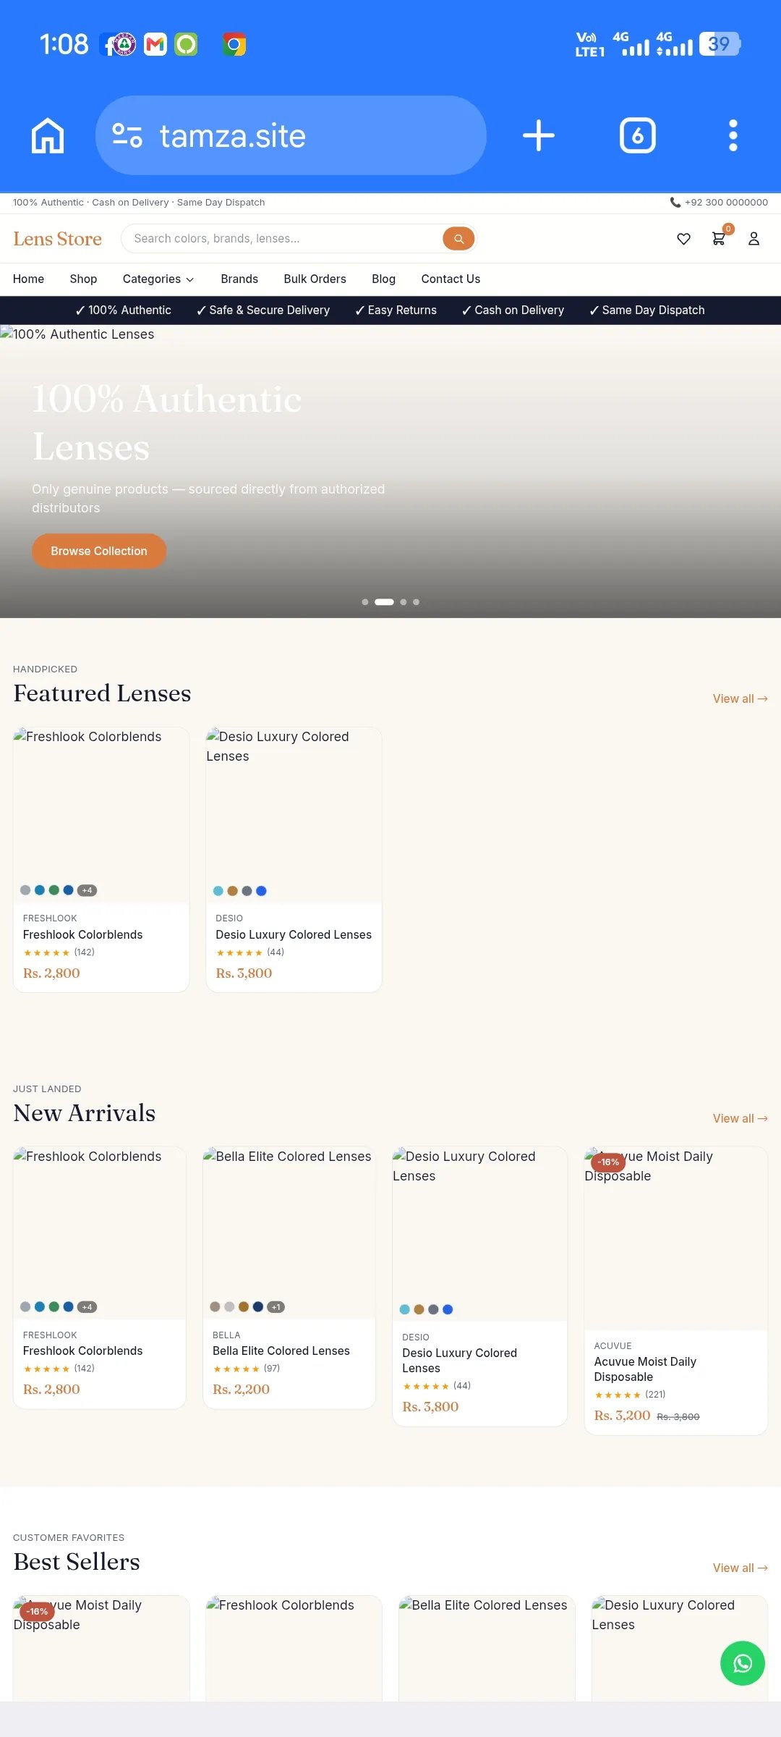Tap the Chrome notification icon in status bar

[x=234, y=45]
